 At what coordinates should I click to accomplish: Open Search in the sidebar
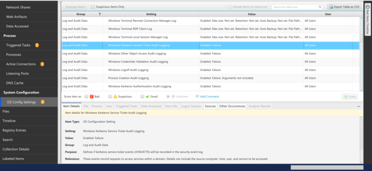click(x=29, y=140)
